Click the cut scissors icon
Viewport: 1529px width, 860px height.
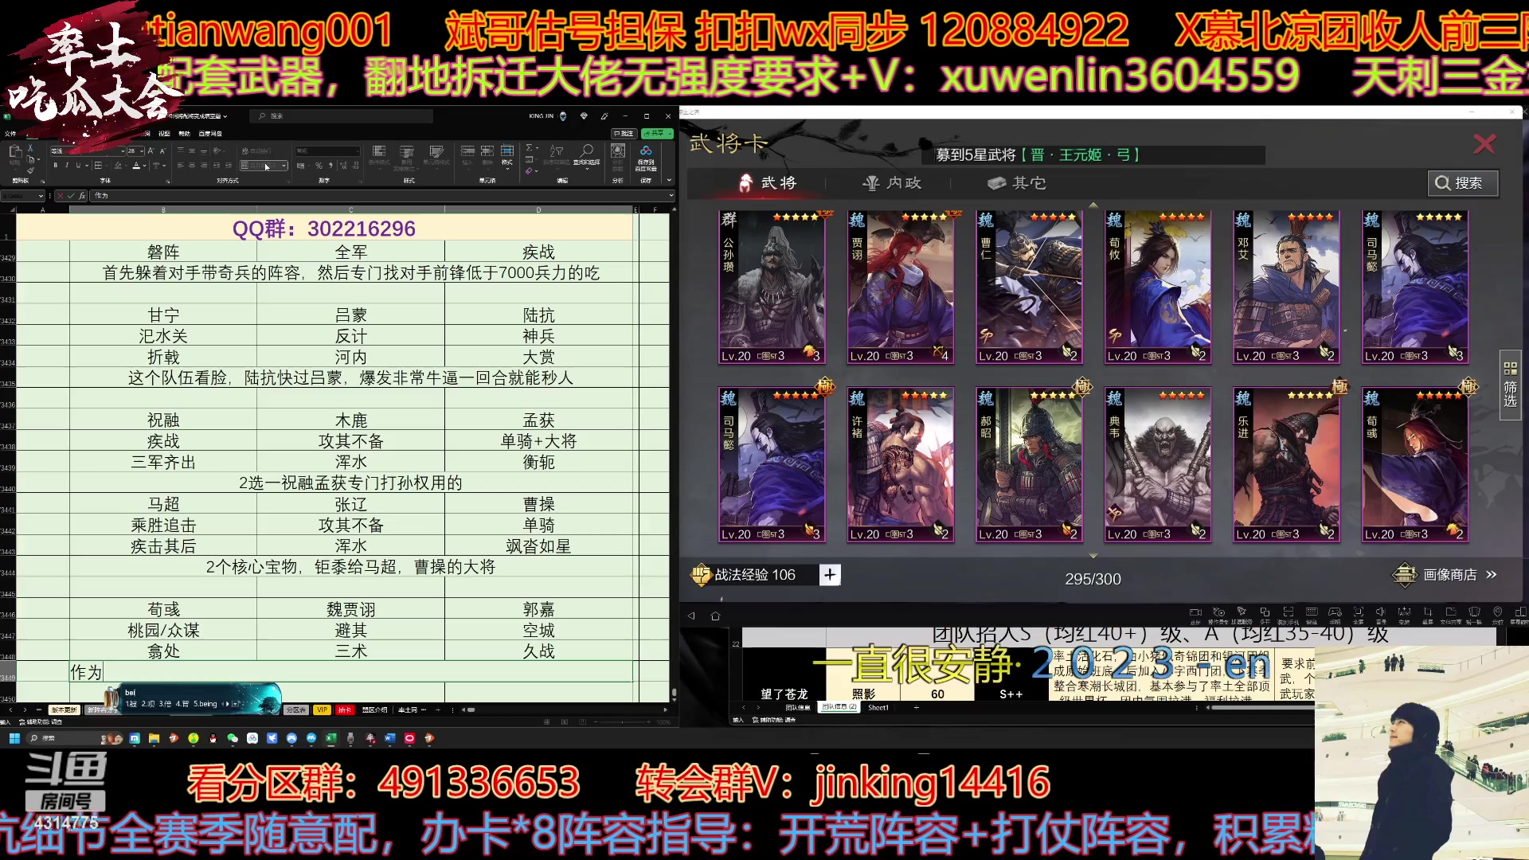coord(30,149)
